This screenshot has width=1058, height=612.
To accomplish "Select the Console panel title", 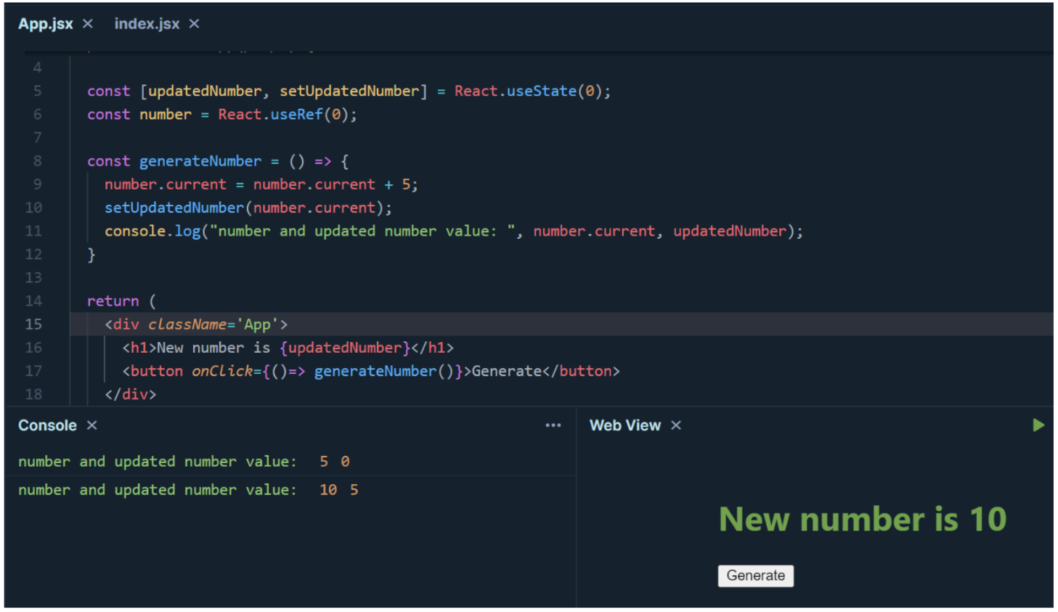I will [x=47, y=425].
